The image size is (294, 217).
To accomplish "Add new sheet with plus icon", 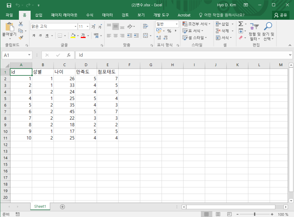I will click(62, 207).
